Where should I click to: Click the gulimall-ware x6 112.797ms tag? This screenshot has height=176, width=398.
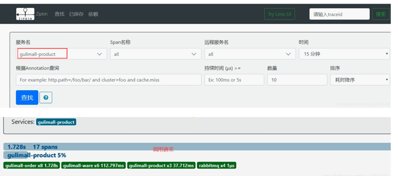(x=94, y=166)
